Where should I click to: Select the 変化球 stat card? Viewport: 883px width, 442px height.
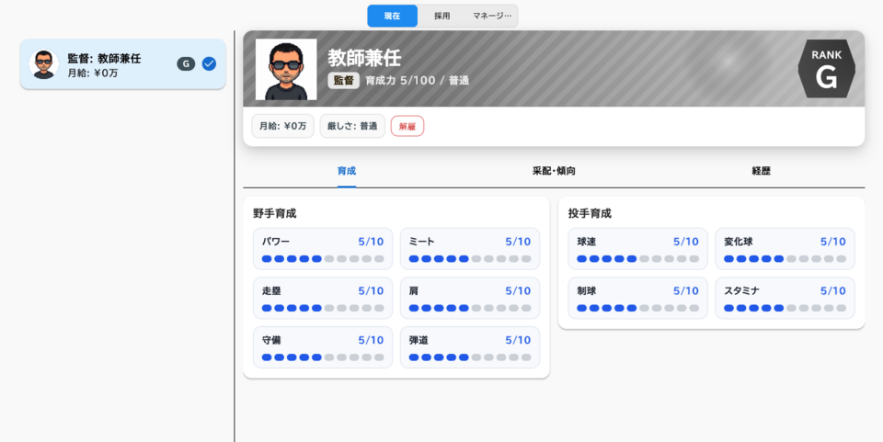point(785,249)
